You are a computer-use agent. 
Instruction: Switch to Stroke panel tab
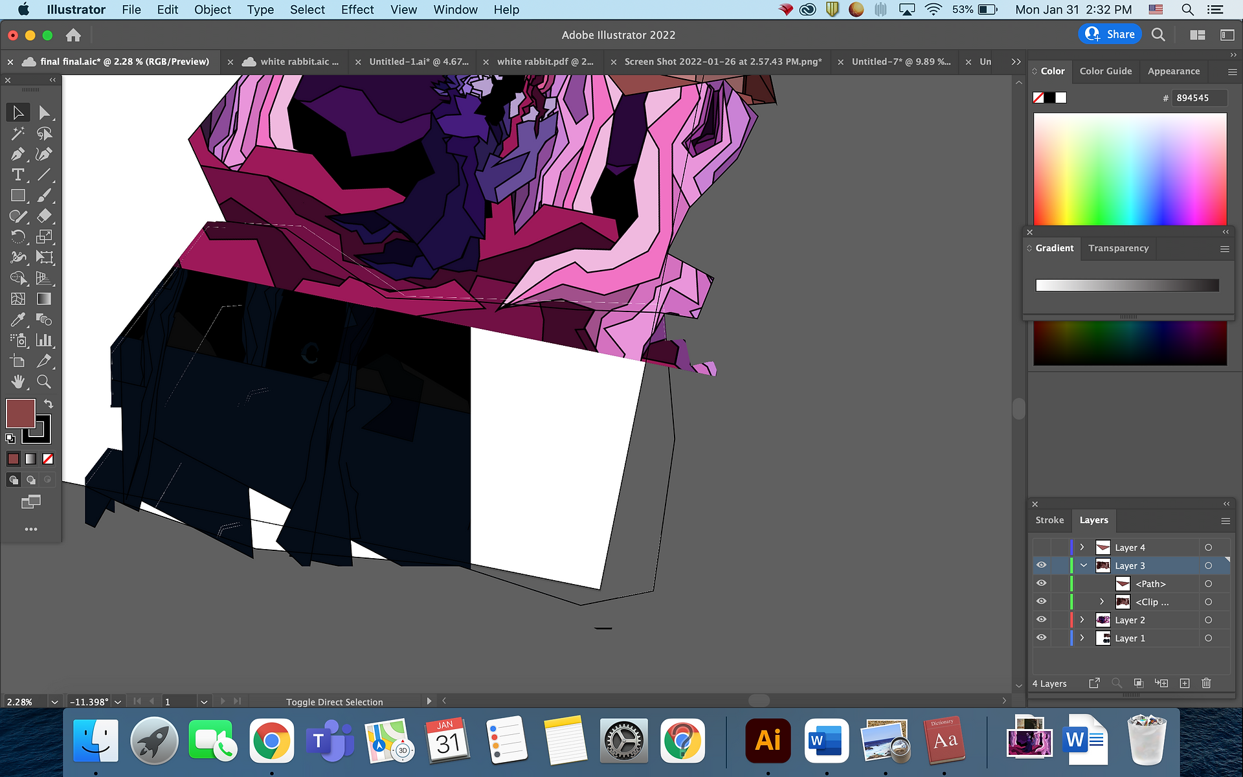[x=1049, y=520]
